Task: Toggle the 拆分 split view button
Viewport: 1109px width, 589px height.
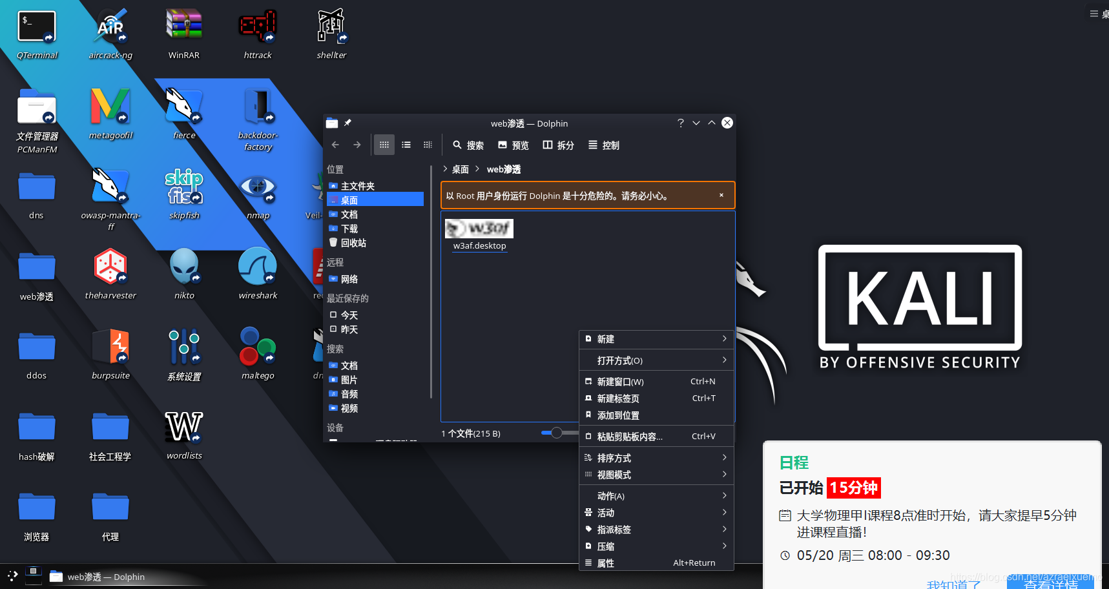Action: tap(559, 145)
